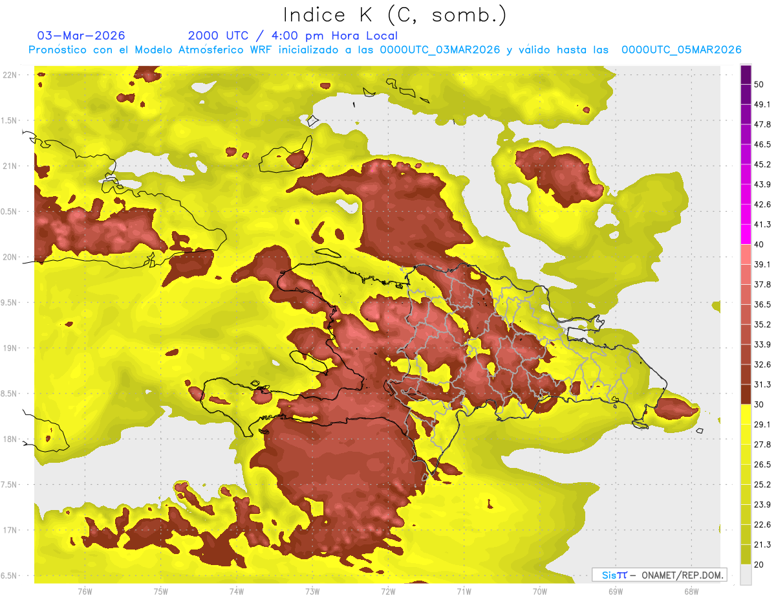Click '2000 UTC / 4:00 pm Hora Local'
The image size is (776, 600).
point(293,36)
